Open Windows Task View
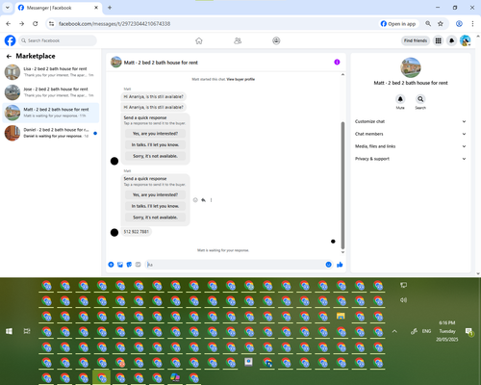The height and width of the screenshot is (385, 481). [x=27, y=331]
